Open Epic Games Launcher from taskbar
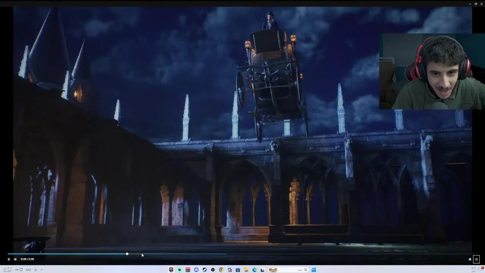The image size is (485, 273). click(x=171, y=270)
